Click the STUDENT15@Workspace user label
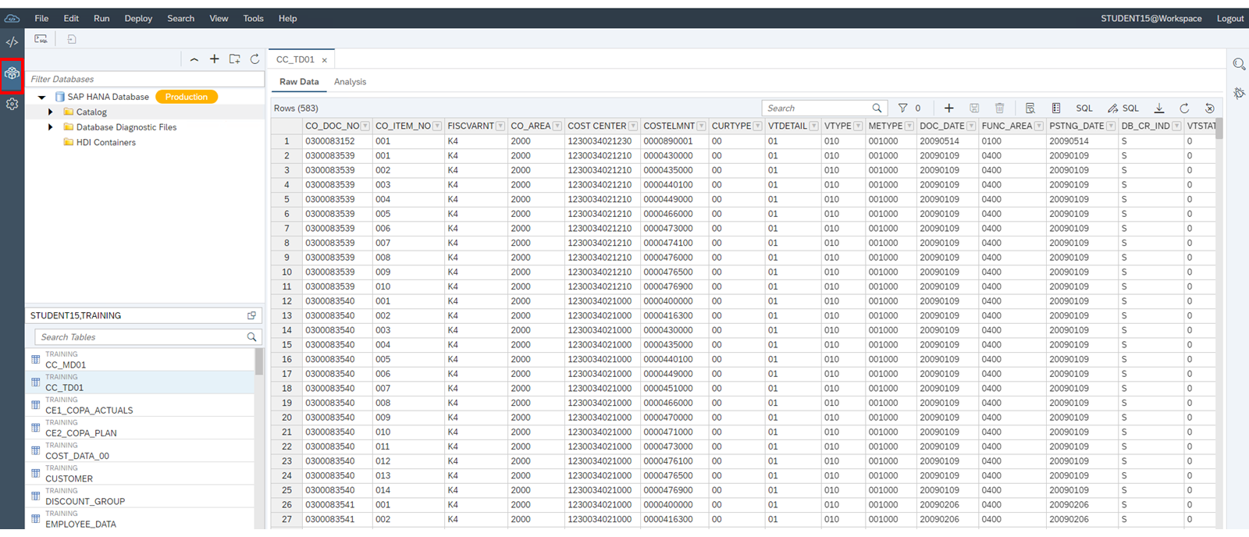The image size is (1249, 537). 1151,18
